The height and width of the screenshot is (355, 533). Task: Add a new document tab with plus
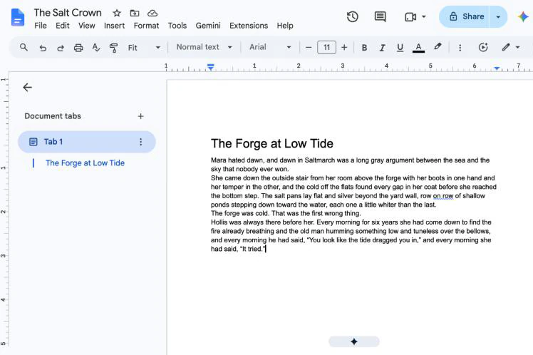140,116
